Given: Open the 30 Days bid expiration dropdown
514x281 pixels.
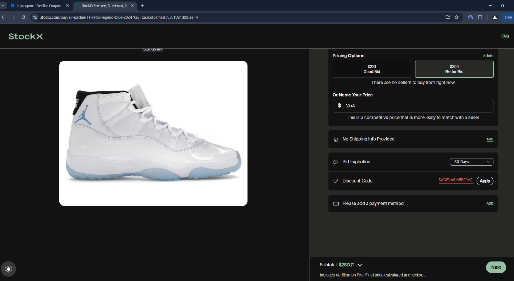Looking at the screenshot, I should 471,162.
